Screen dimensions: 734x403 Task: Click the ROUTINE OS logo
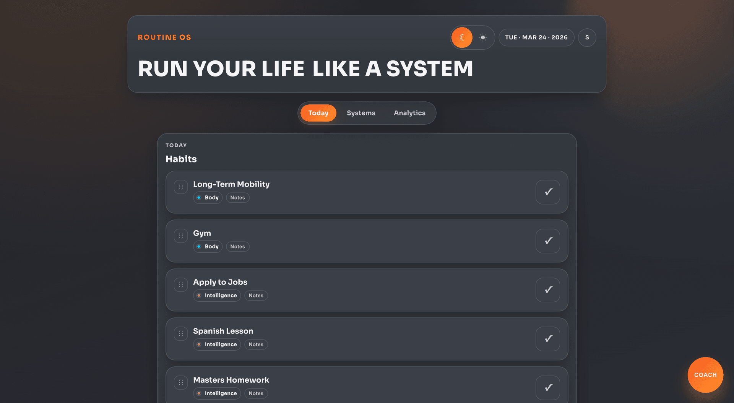click(x=164, y=37)
